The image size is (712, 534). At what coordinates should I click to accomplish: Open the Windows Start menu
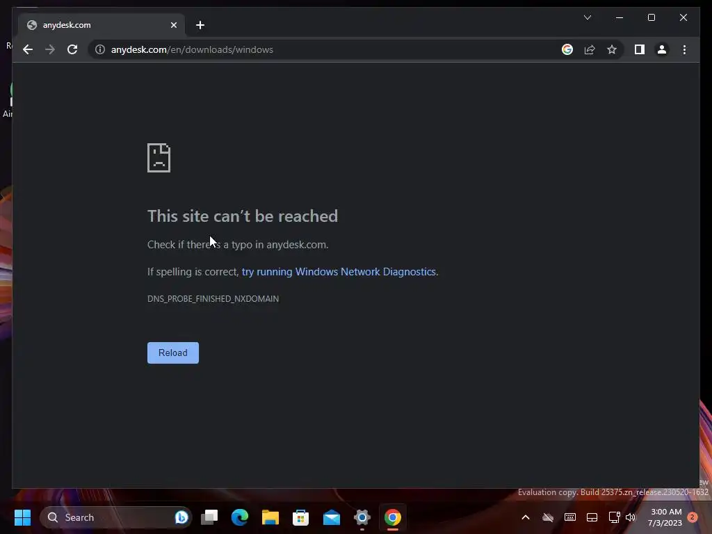tap(22, 517)
